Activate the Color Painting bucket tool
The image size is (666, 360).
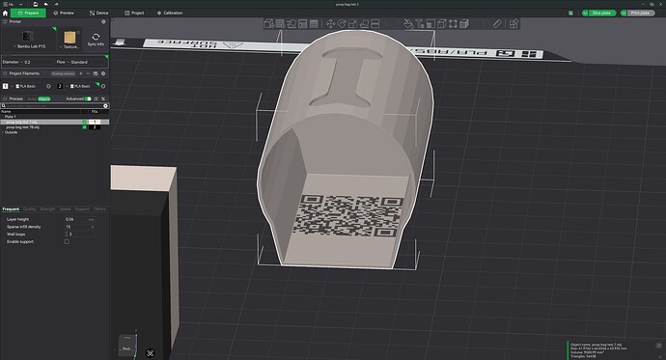pos(408,24)
